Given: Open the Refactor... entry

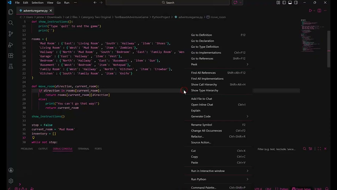Looking at the screenshot, I should 218,136.
